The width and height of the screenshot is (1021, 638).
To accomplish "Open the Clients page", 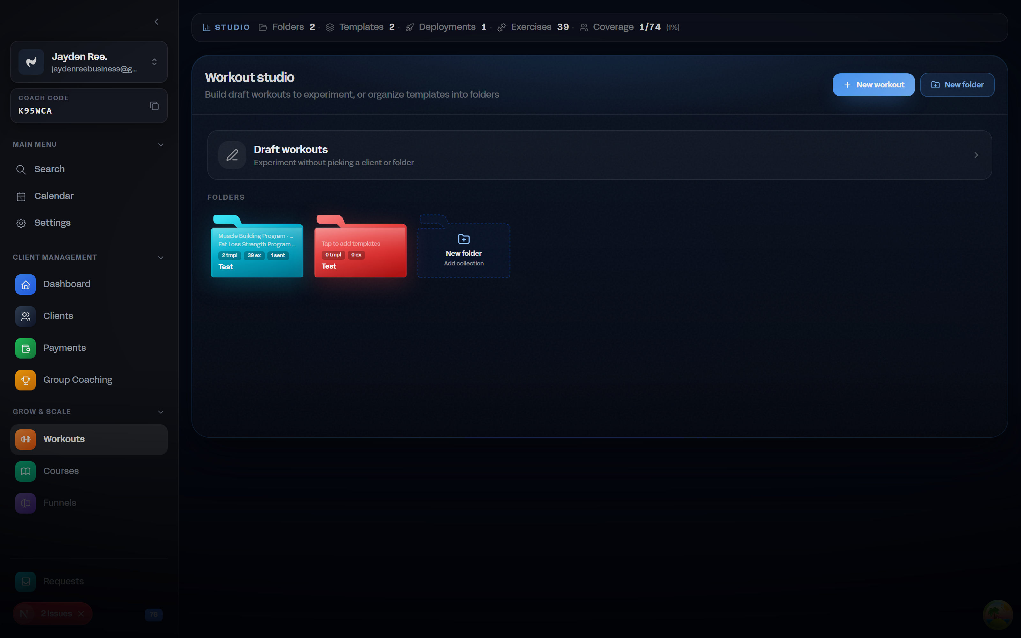I will click(x=89, y=316).
